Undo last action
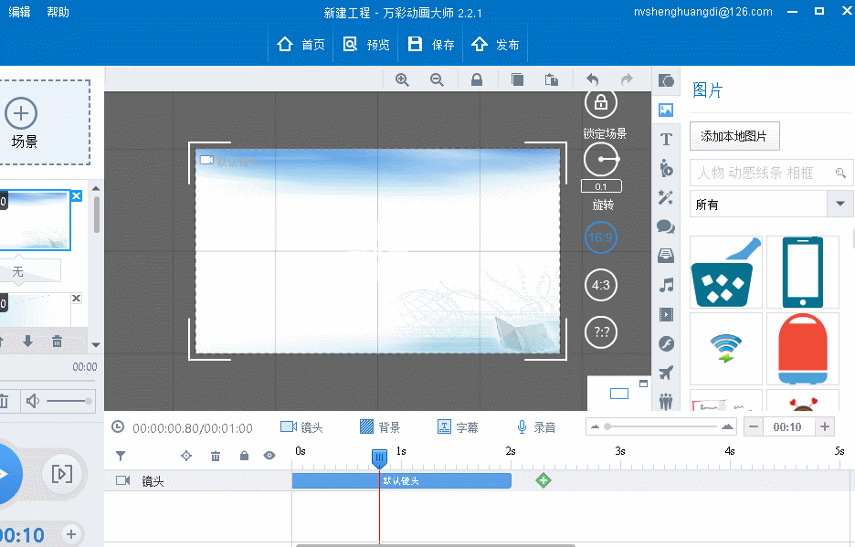This screenshot has height=547, width=855. (593, 79)
